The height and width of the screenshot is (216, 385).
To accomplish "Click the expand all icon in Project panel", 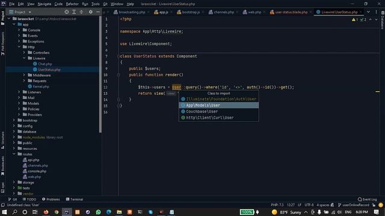I will click(x=74, y=12).
